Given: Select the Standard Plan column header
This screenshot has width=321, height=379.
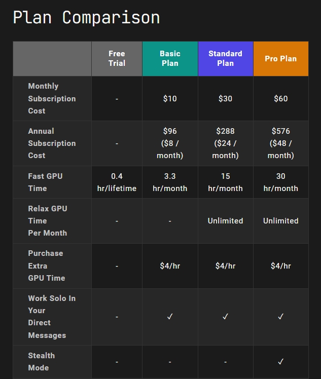Looking at the screenshot, I should click(226, 58).
